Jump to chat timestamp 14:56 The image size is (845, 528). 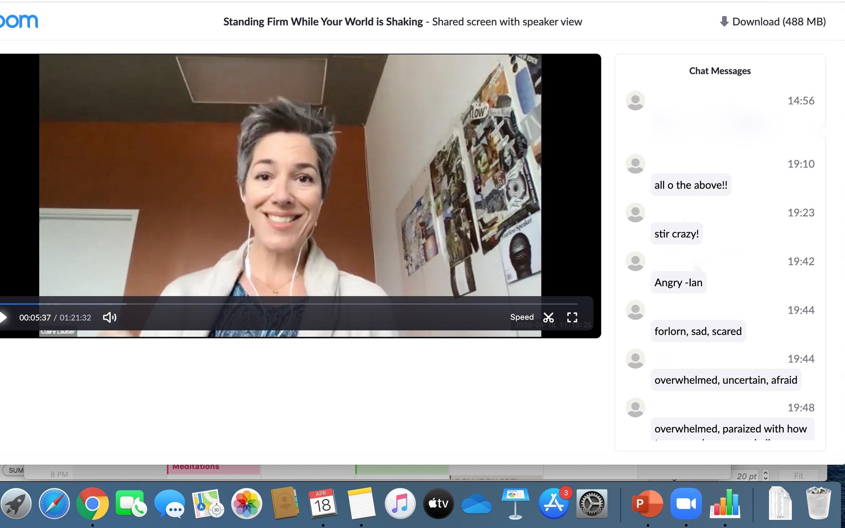click(x=801, y=100)
